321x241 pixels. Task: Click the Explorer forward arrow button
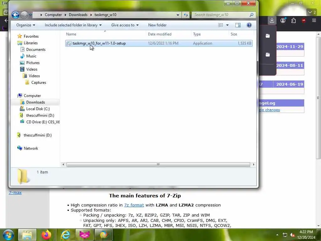tap(24, 15)
